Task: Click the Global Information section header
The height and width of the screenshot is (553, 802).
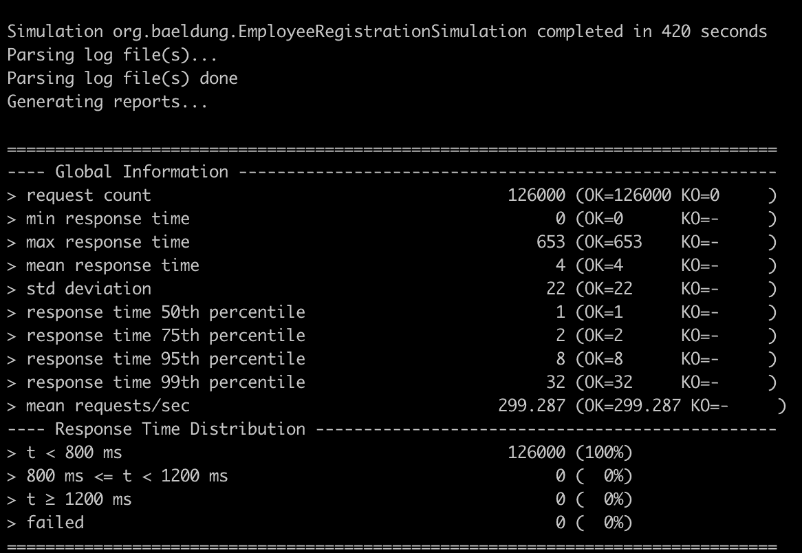Action: pos(142,172)
